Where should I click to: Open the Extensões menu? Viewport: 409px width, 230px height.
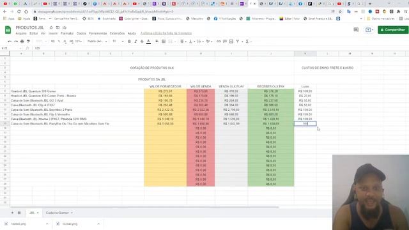(117, 33)
